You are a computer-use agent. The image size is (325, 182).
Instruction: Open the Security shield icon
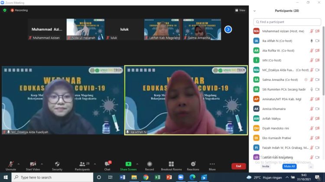[57, 164]
